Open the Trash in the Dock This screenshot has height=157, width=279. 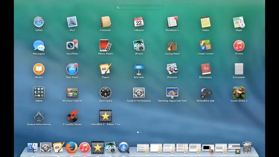[247, 147]
